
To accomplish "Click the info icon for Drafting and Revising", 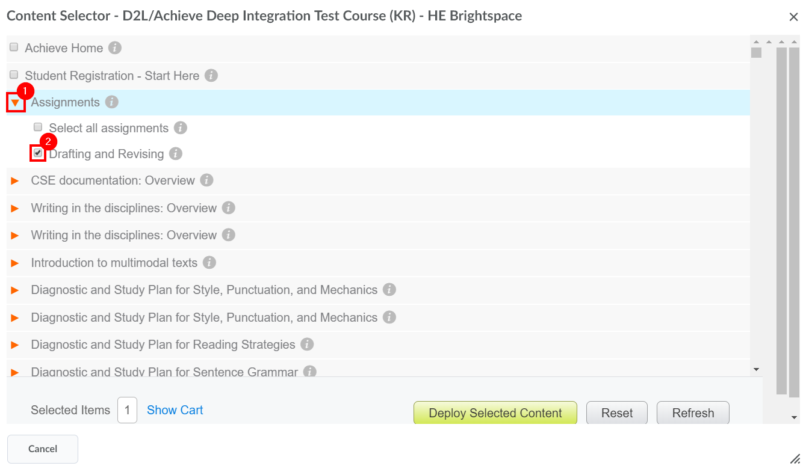I will 175,154.
